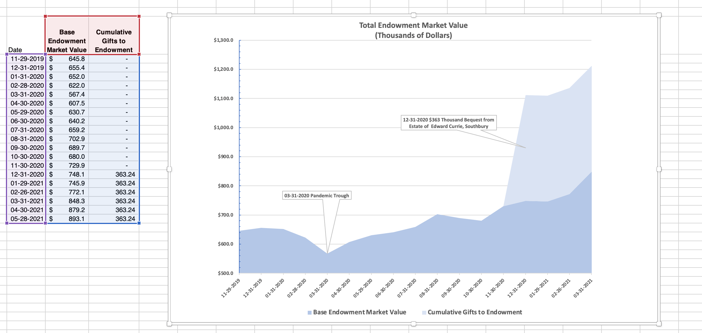Select the cell with value 893.1
This screenshot has height=333, width=702.
[67, 219]
